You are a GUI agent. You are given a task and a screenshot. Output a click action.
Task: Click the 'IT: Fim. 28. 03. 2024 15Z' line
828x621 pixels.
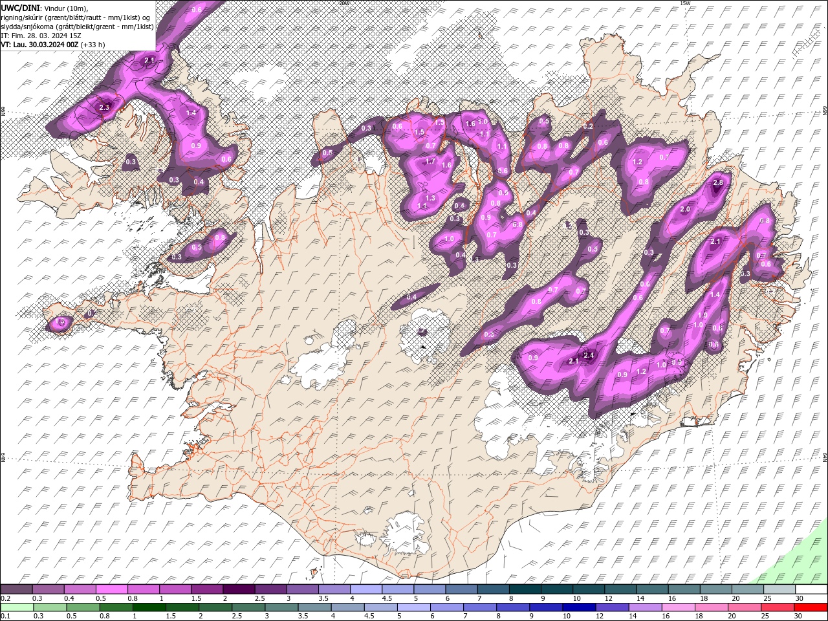click(x=41, y=36)
